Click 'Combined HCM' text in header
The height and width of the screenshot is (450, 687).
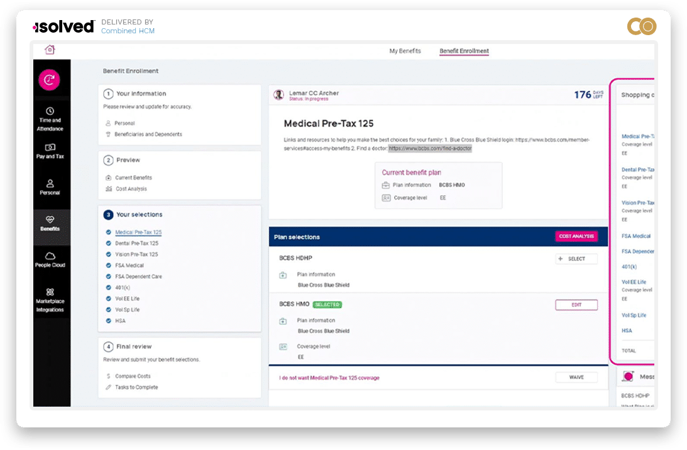click(128, 31)
